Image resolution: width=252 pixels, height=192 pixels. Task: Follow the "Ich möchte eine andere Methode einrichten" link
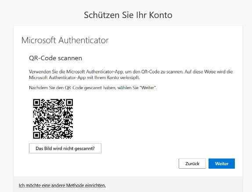pyautogui.click(x=62, y=185)
